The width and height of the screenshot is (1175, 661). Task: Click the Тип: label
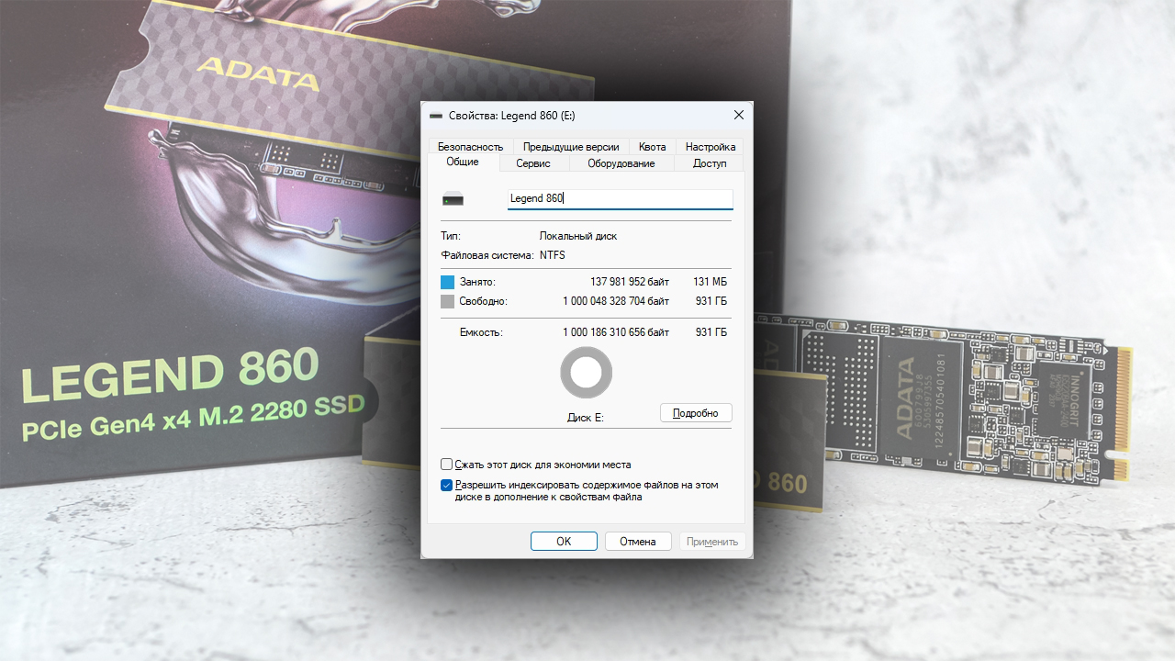[451, 236]
